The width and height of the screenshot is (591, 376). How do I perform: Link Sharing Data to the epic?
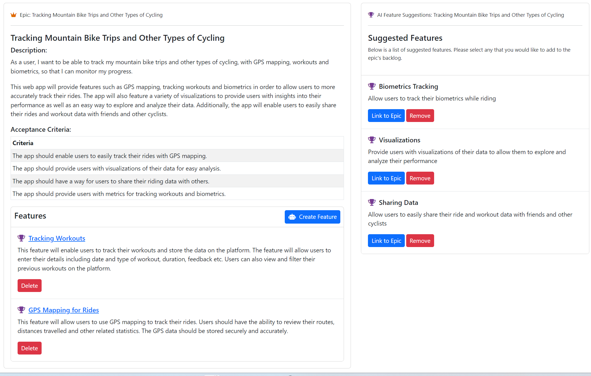[386, 240]
